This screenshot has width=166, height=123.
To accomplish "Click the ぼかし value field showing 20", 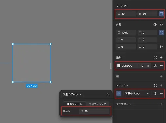I will 94,111.
